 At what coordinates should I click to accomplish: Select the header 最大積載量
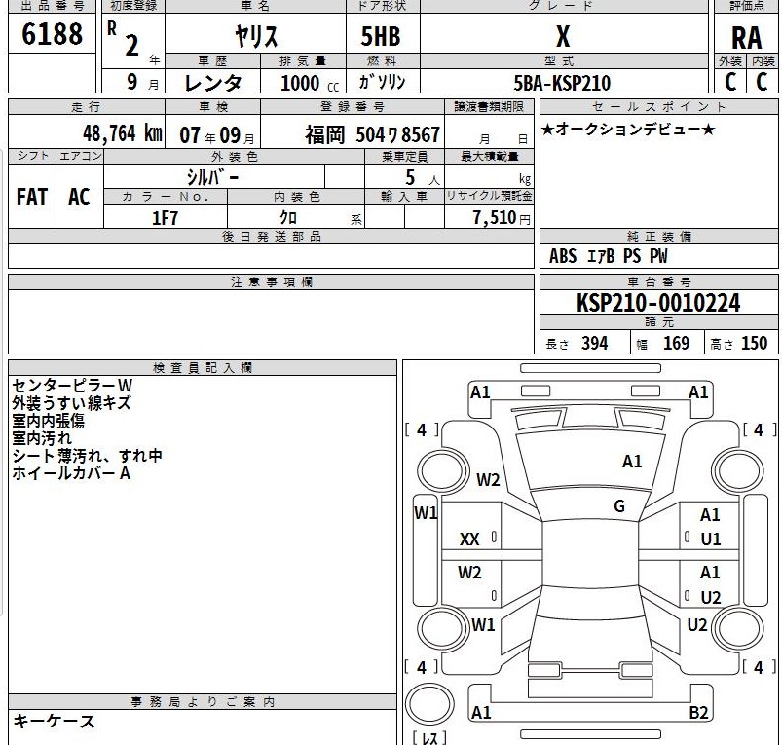[x=489, y=157]
